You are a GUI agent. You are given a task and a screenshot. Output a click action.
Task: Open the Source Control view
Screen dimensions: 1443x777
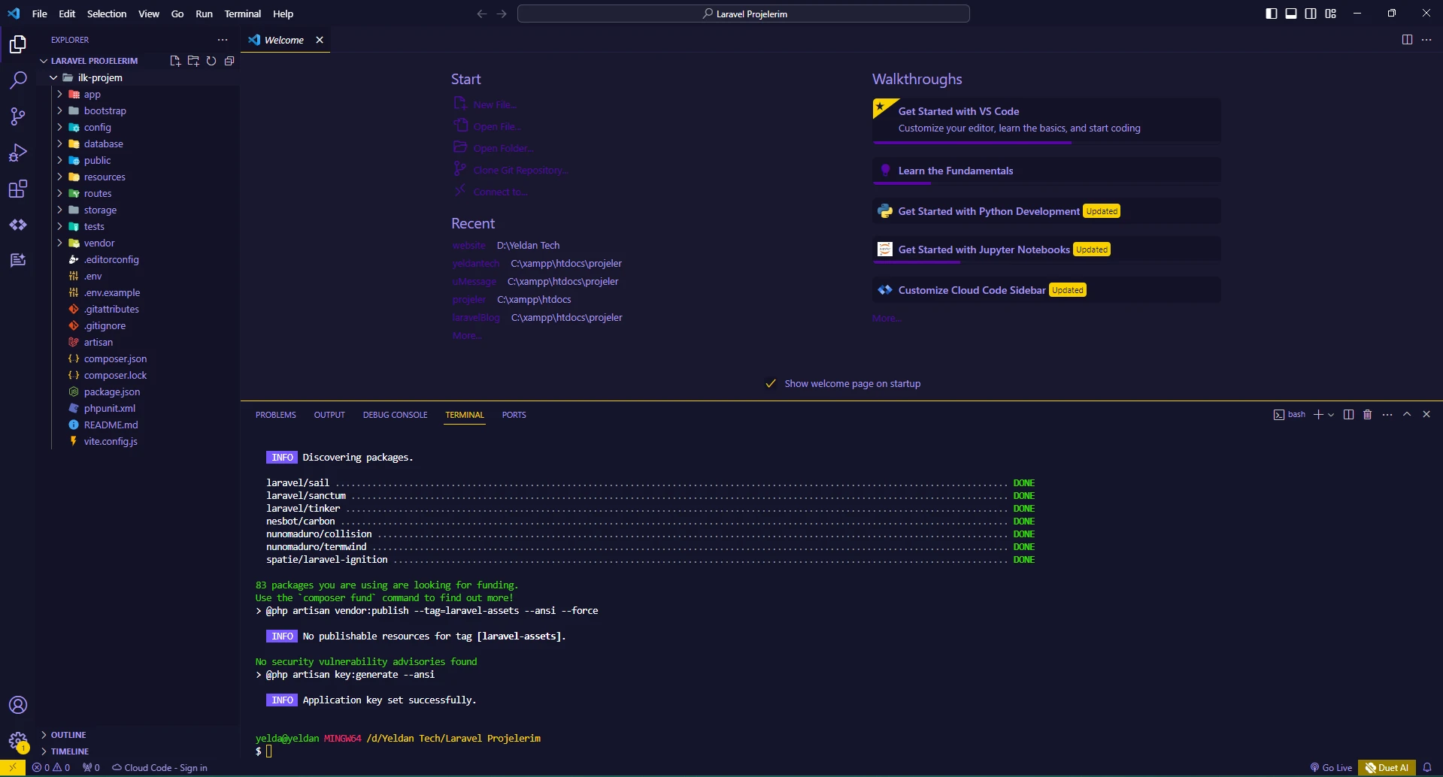(18, 116)
